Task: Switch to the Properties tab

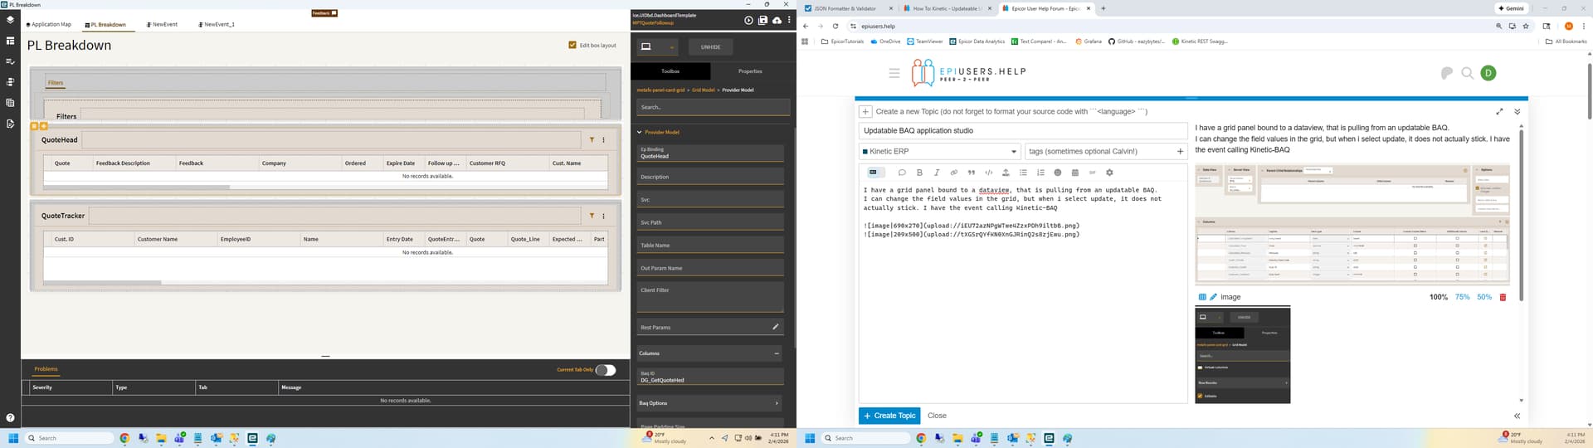Action: click(750, 71)
